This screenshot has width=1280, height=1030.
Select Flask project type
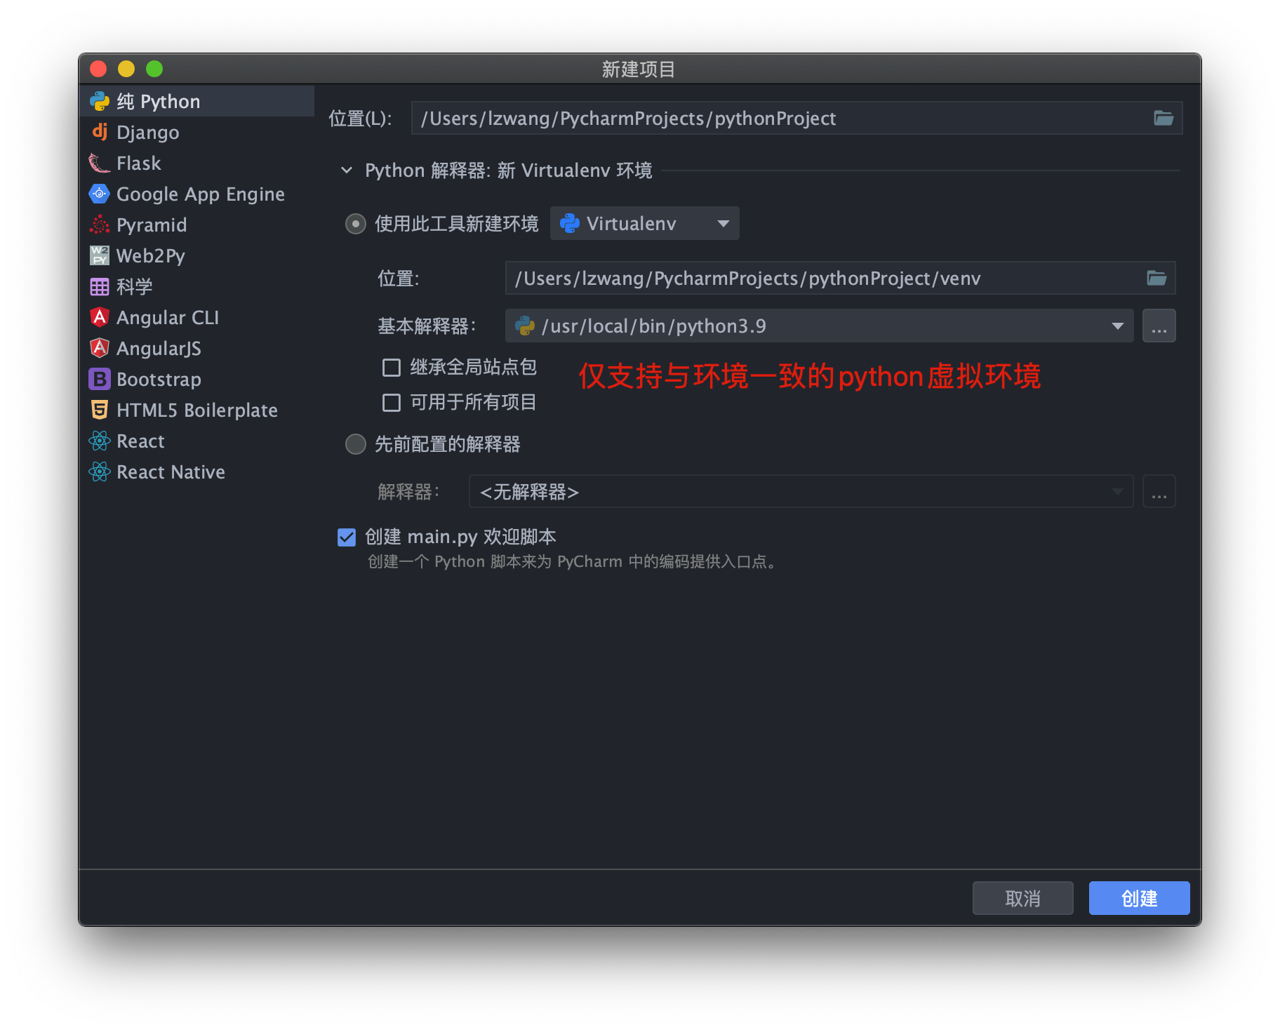pos(196,163)
